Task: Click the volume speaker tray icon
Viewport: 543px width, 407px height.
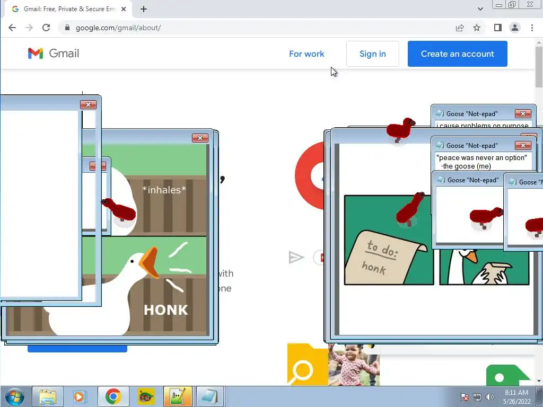Action: point(489,397)
